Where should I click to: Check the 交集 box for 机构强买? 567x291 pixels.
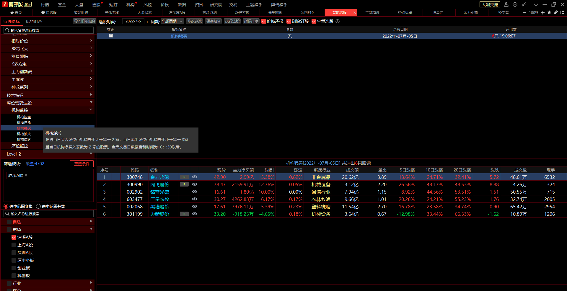click(x=111, y=36)
